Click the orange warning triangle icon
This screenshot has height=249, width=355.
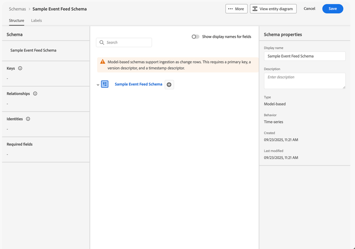[103, 62]
